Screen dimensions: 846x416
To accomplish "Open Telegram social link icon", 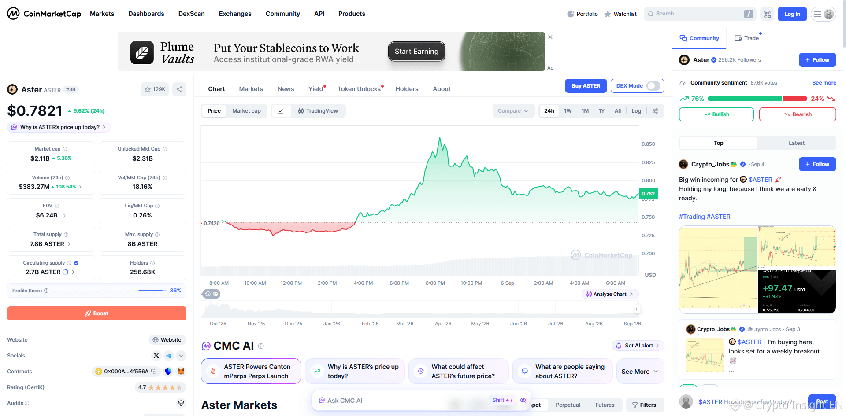I will 169,356.
